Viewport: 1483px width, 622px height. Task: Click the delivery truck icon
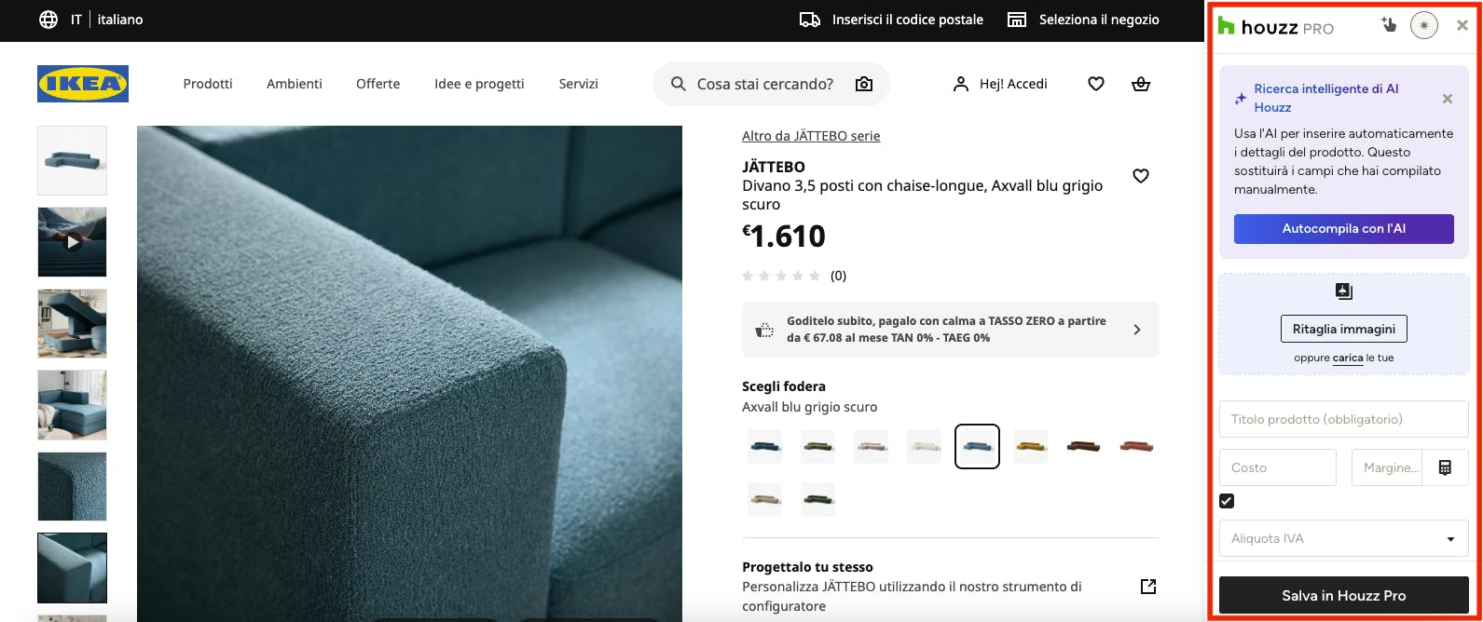coord(810,20)
